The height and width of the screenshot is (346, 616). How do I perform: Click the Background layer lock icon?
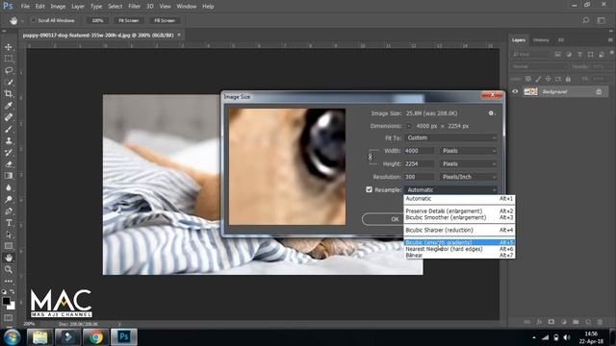pyautogui.click(x=599, y=92)
